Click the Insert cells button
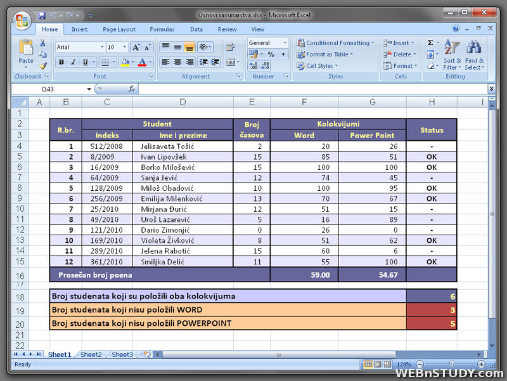 (x=399, y=42)
